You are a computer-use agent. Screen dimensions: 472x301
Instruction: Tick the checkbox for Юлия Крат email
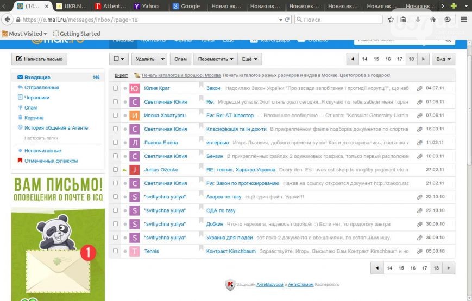[x=115, y=88]
